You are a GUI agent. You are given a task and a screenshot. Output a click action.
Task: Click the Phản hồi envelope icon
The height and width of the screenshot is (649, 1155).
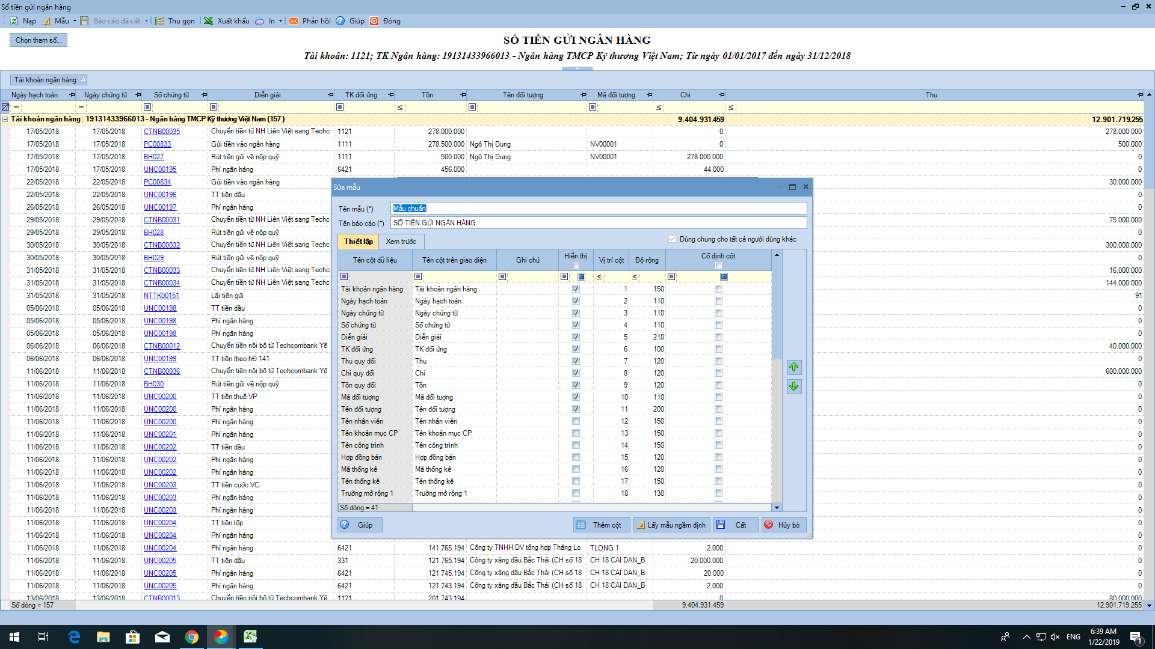click(294, 21)
